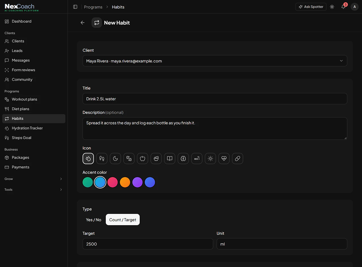Expand the Tools section in sidebar
The height and width of the screenshot is (267, 362).
click(34, 190)
